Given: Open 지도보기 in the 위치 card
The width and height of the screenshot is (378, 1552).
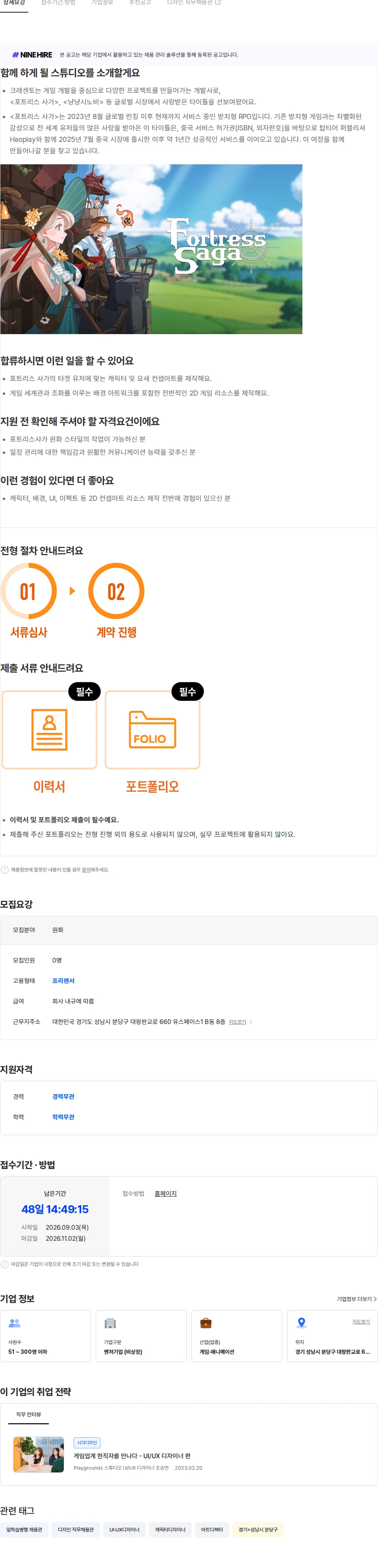Looking at the screenshot, I should 361,1322.
